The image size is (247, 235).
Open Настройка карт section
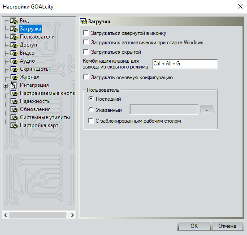click(x=39, y=125)
